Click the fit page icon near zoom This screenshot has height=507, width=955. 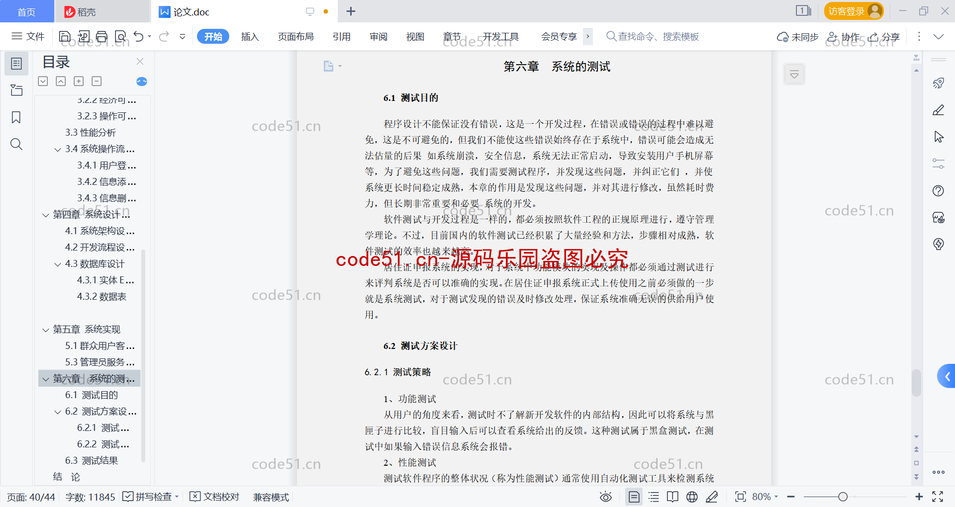(741, 497)
